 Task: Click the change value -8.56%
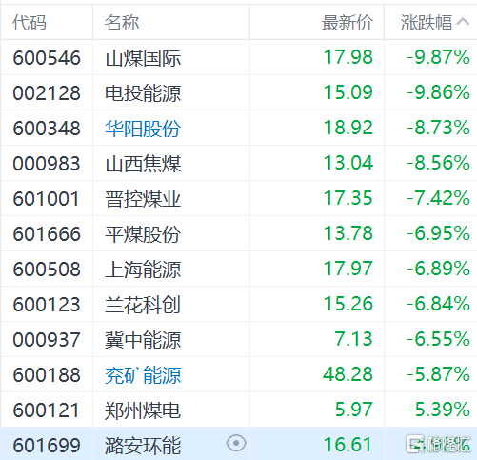(438, 163)
